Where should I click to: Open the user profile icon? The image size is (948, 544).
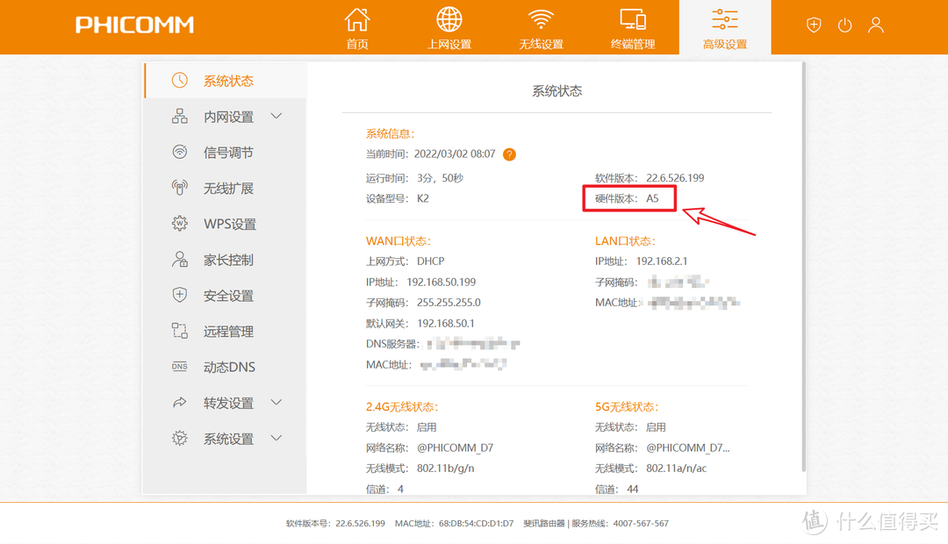[x=875, y=25]
